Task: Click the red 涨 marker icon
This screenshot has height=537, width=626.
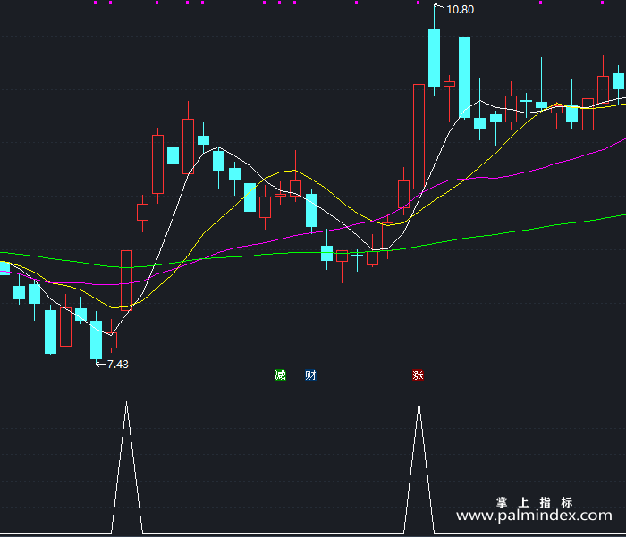Action: click(418, 375)
